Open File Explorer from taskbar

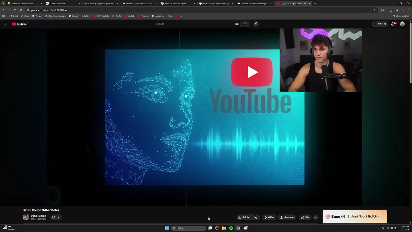[x=224, y=228]
